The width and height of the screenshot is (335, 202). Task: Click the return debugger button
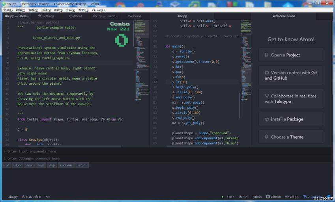(x=82, y=165)
